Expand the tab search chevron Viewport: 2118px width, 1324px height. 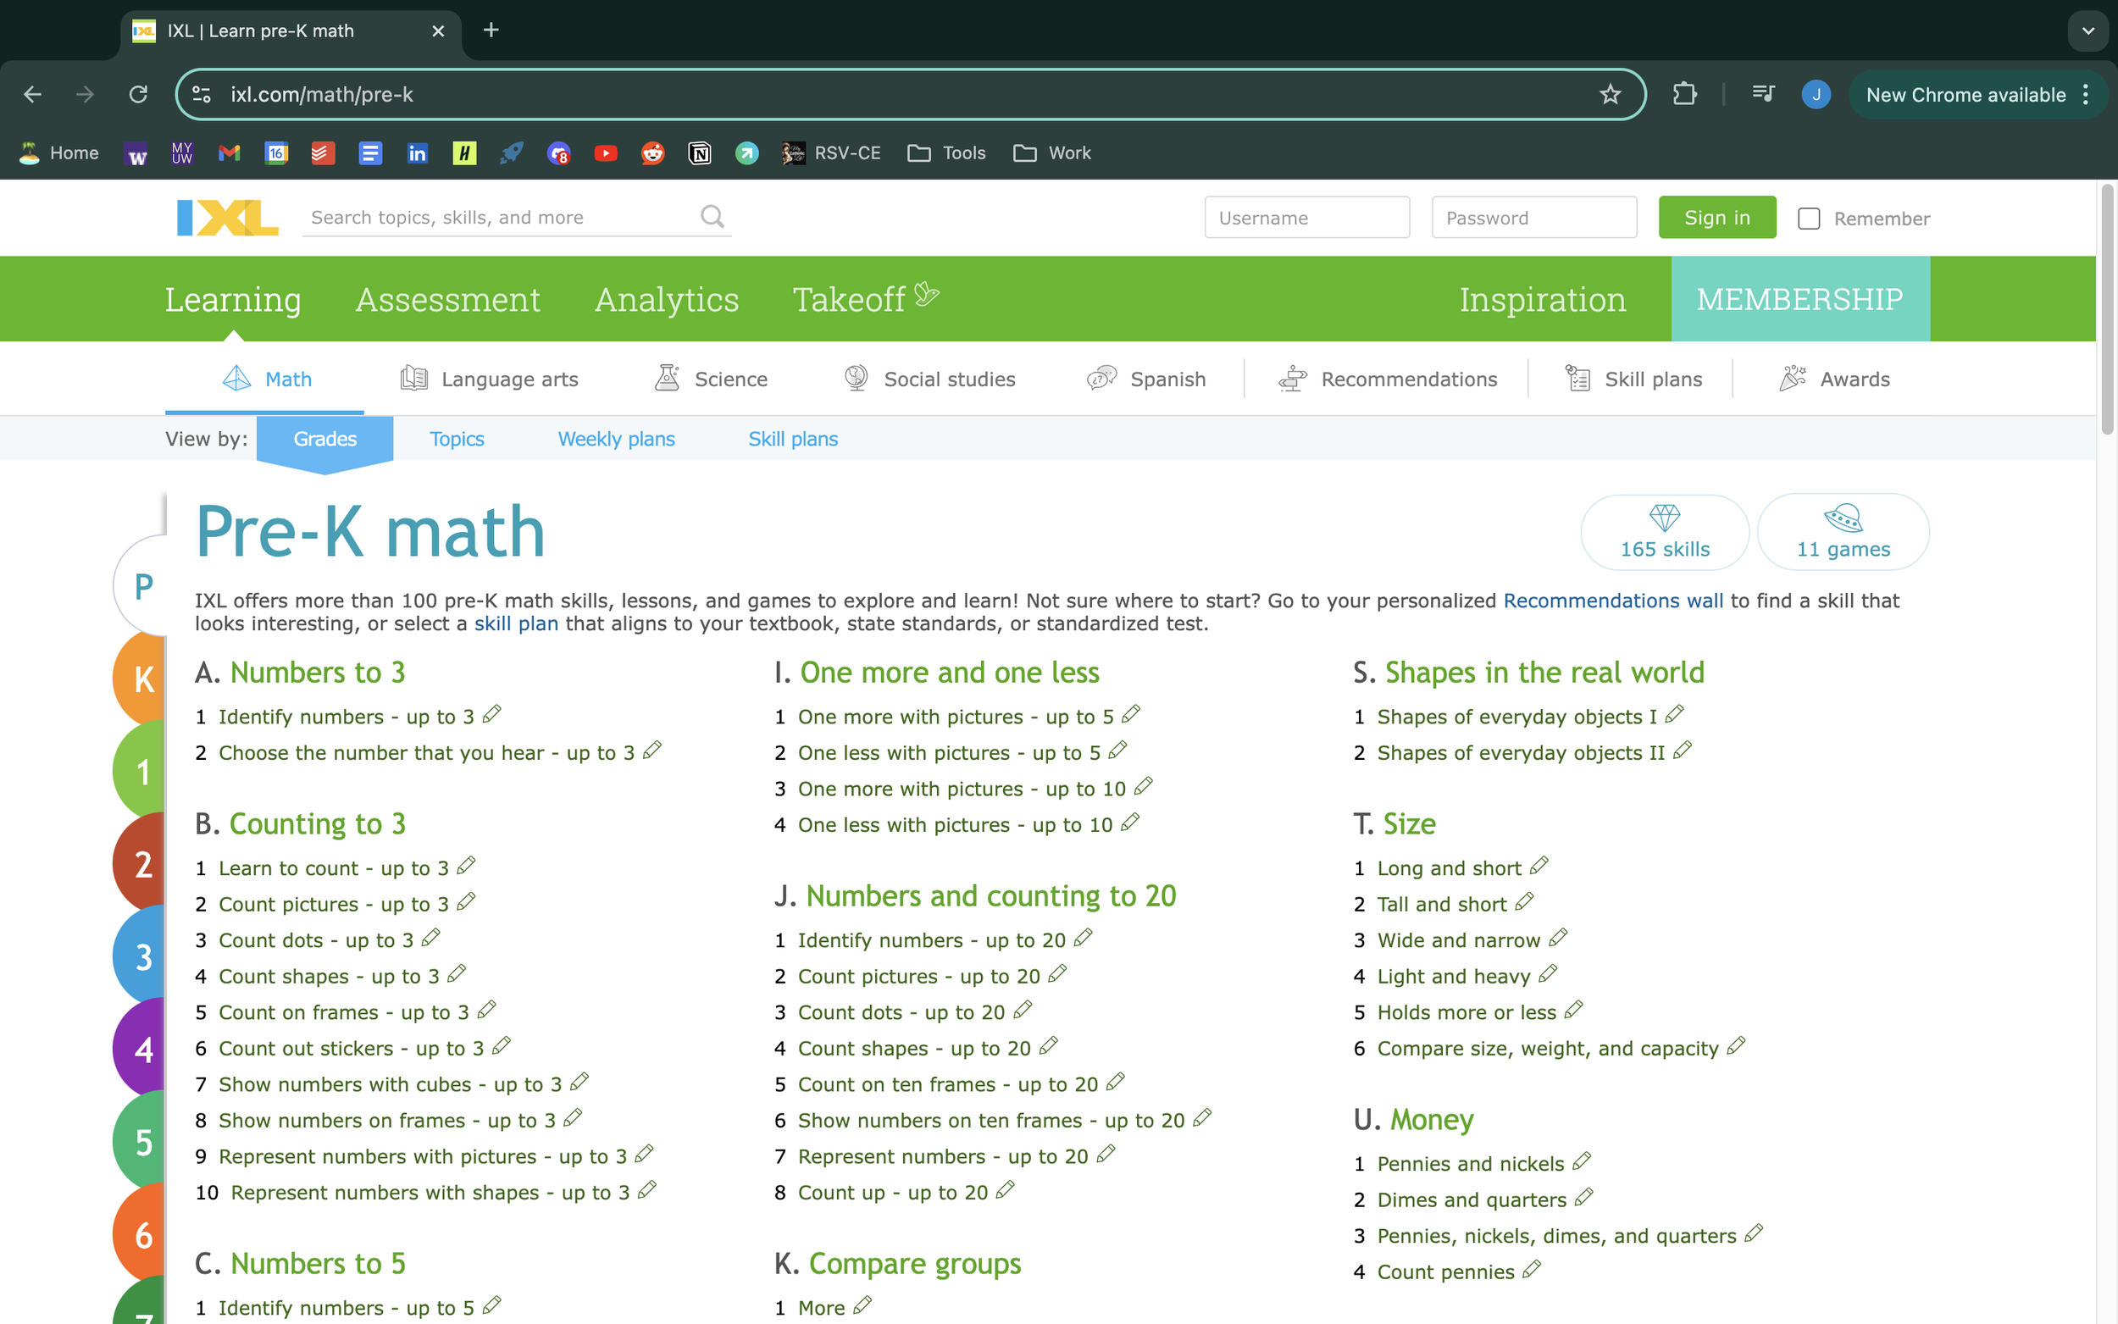point(2088,30)
